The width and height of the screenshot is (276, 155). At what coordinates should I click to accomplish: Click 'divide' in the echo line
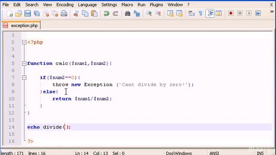pyautogui.click(x=52, y=127)
